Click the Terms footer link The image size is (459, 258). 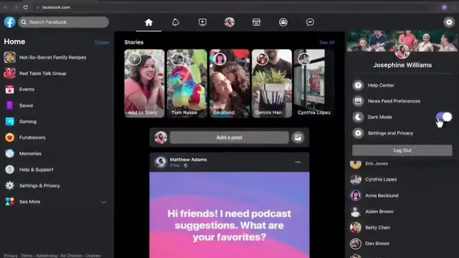coord(27,256)
